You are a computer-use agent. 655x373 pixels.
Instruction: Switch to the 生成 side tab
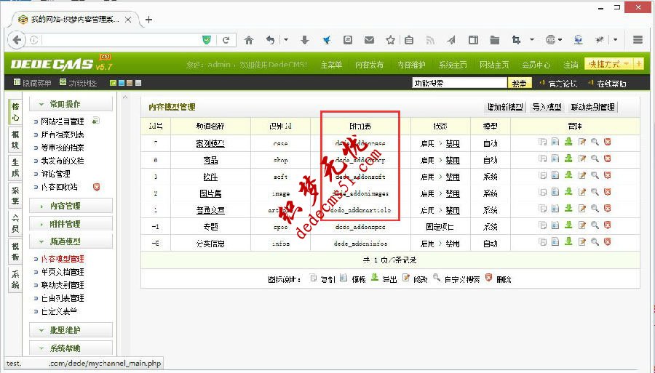coord(15,167)
